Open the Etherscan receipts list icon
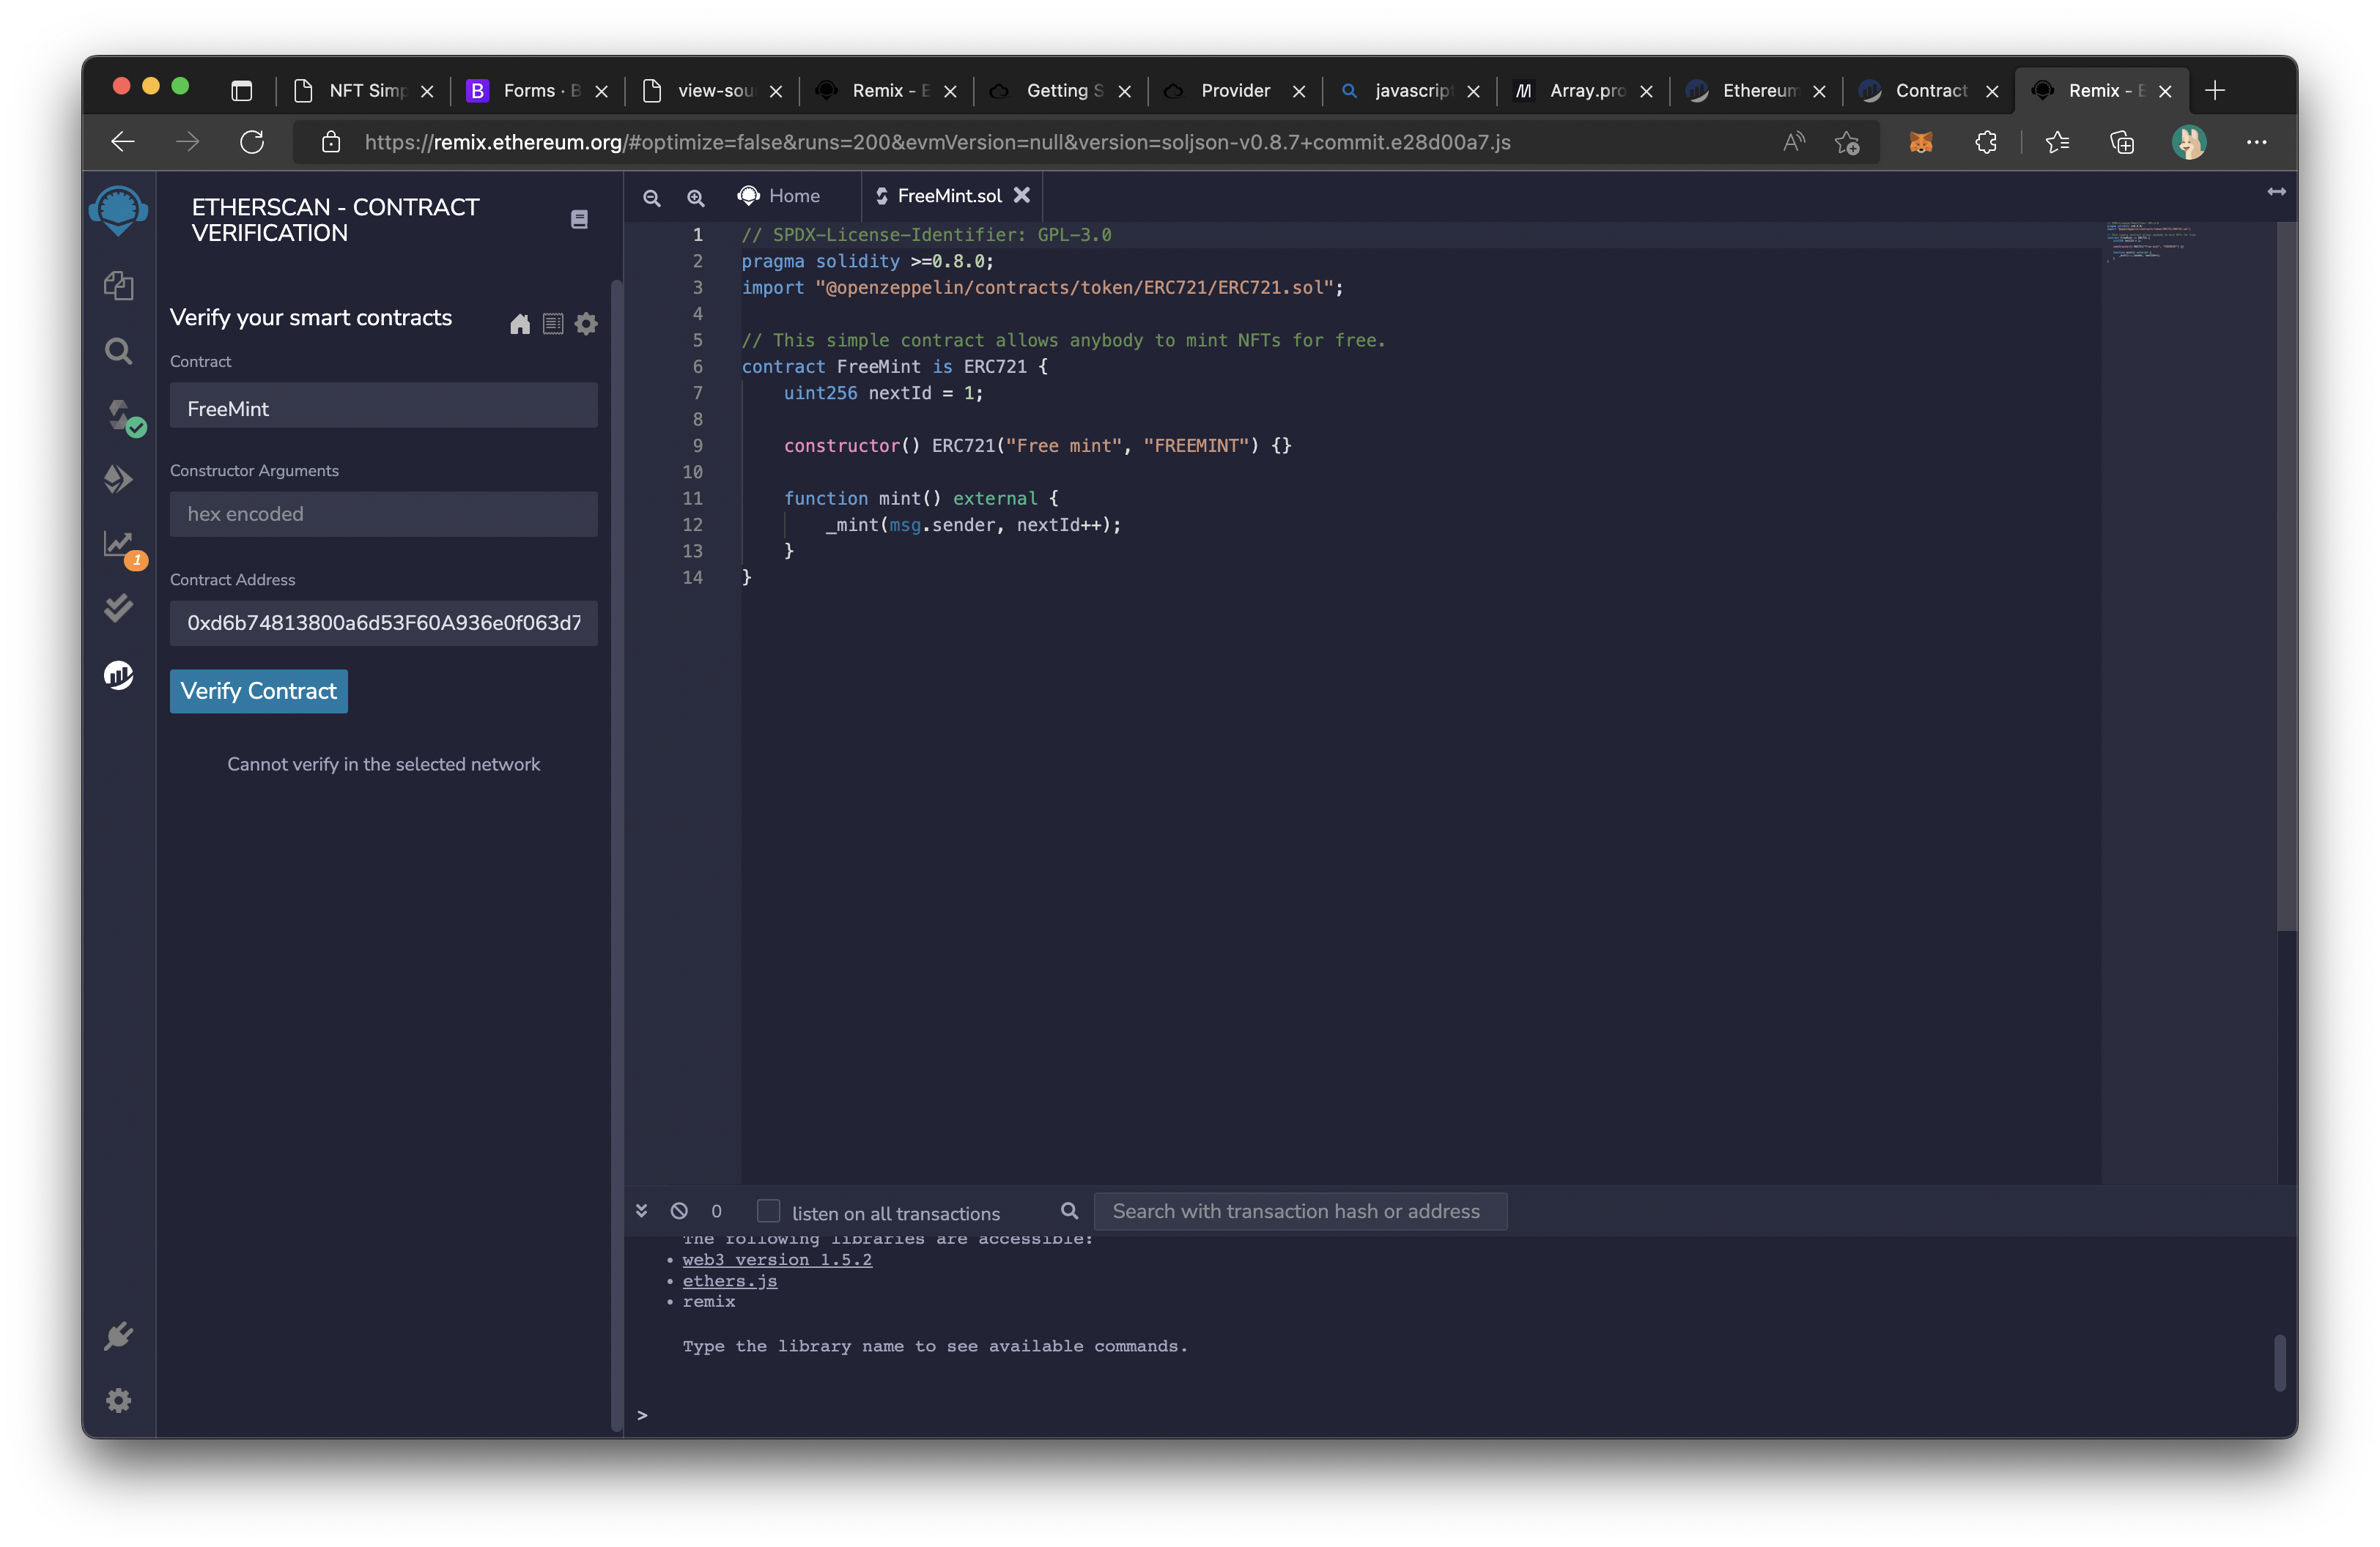The height and width of the screenshot is (1547, 2380). click(553, 324)
